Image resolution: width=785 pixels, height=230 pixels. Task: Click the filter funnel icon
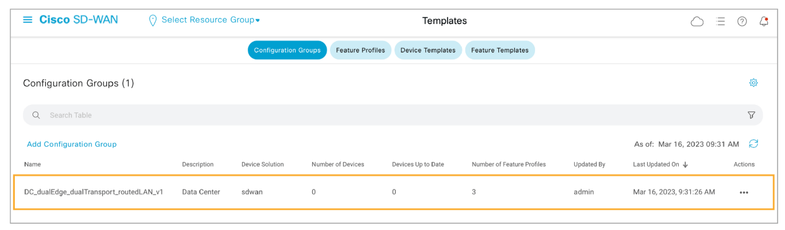point(751,115)
